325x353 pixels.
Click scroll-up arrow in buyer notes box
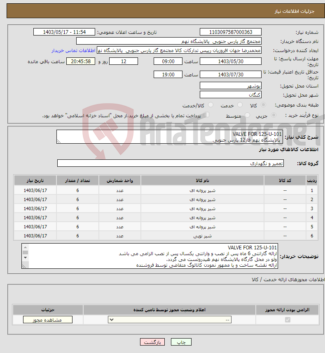coord(26,247)
